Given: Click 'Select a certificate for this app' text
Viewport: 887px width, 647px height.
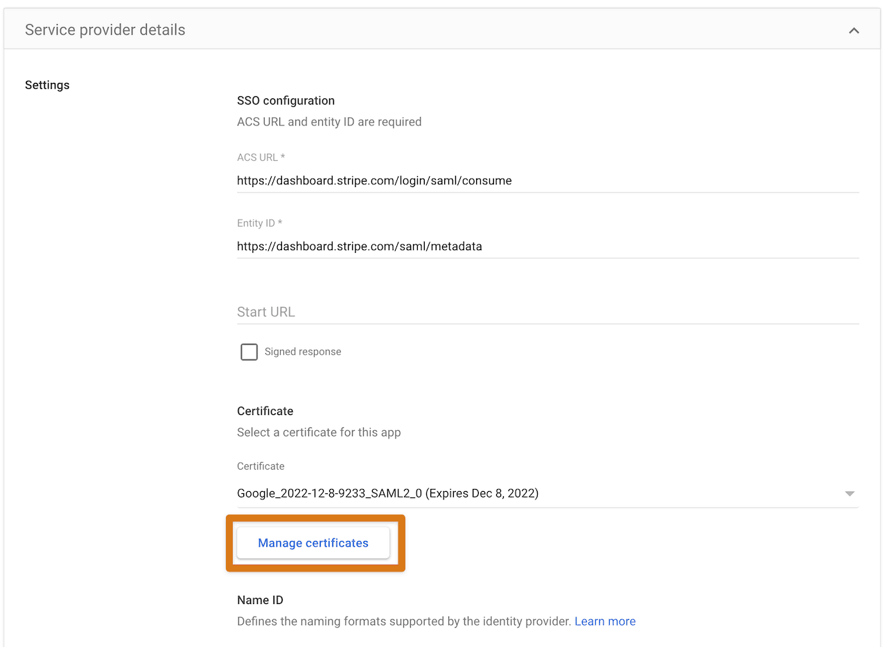Looking at the screenshot, I should 319,432.
